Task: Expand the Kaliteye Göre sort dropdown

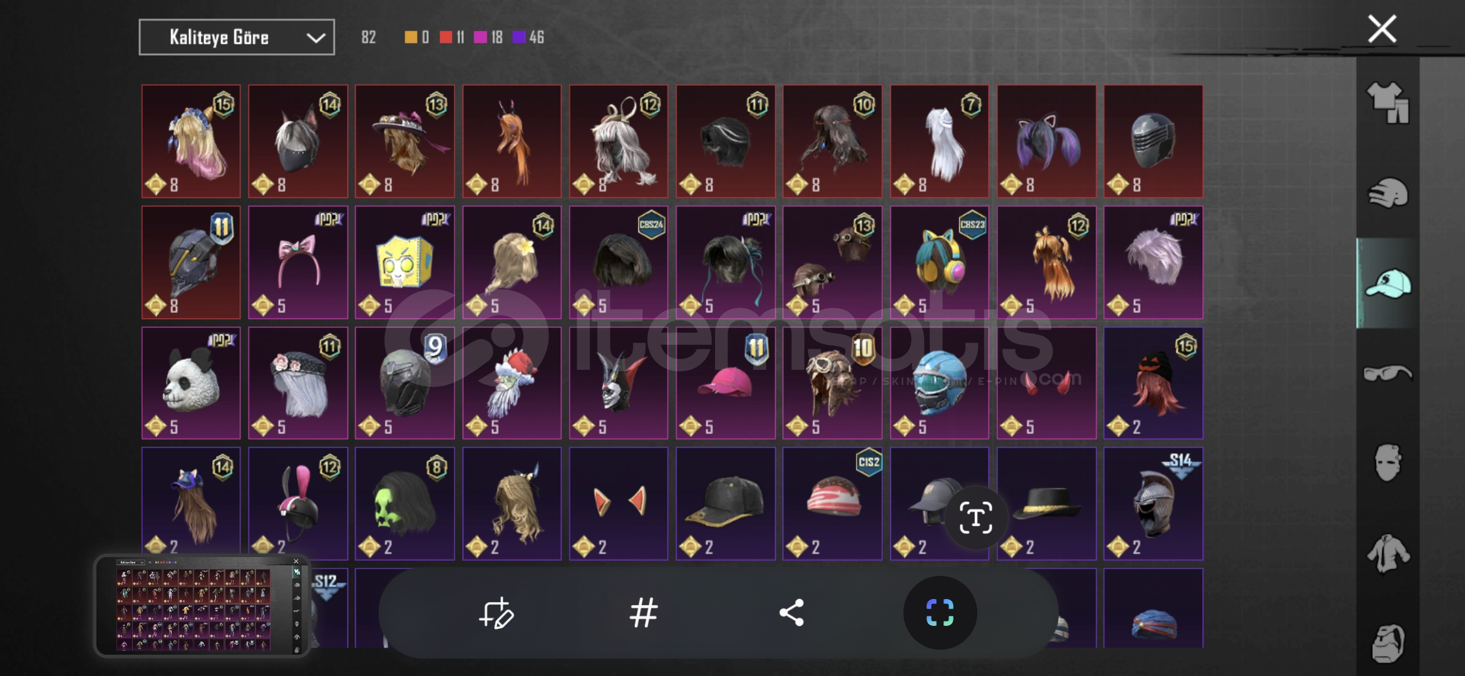Action: coord(237,38)
